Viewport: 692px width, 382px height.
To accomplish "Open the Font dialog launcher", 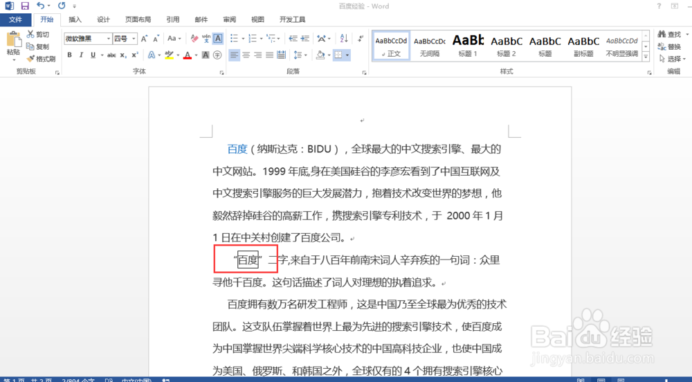I will (x=221, y=73).
